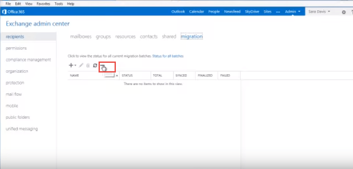Open the top bar ellipsis for more apps

(278, 12)
